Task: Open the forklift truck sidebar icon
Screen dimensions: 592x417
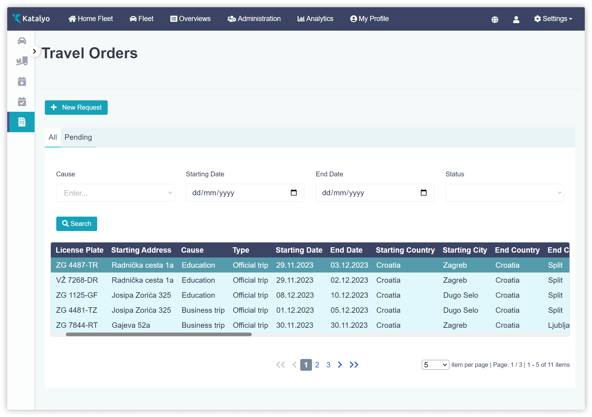Action: [x=22, y=61]
